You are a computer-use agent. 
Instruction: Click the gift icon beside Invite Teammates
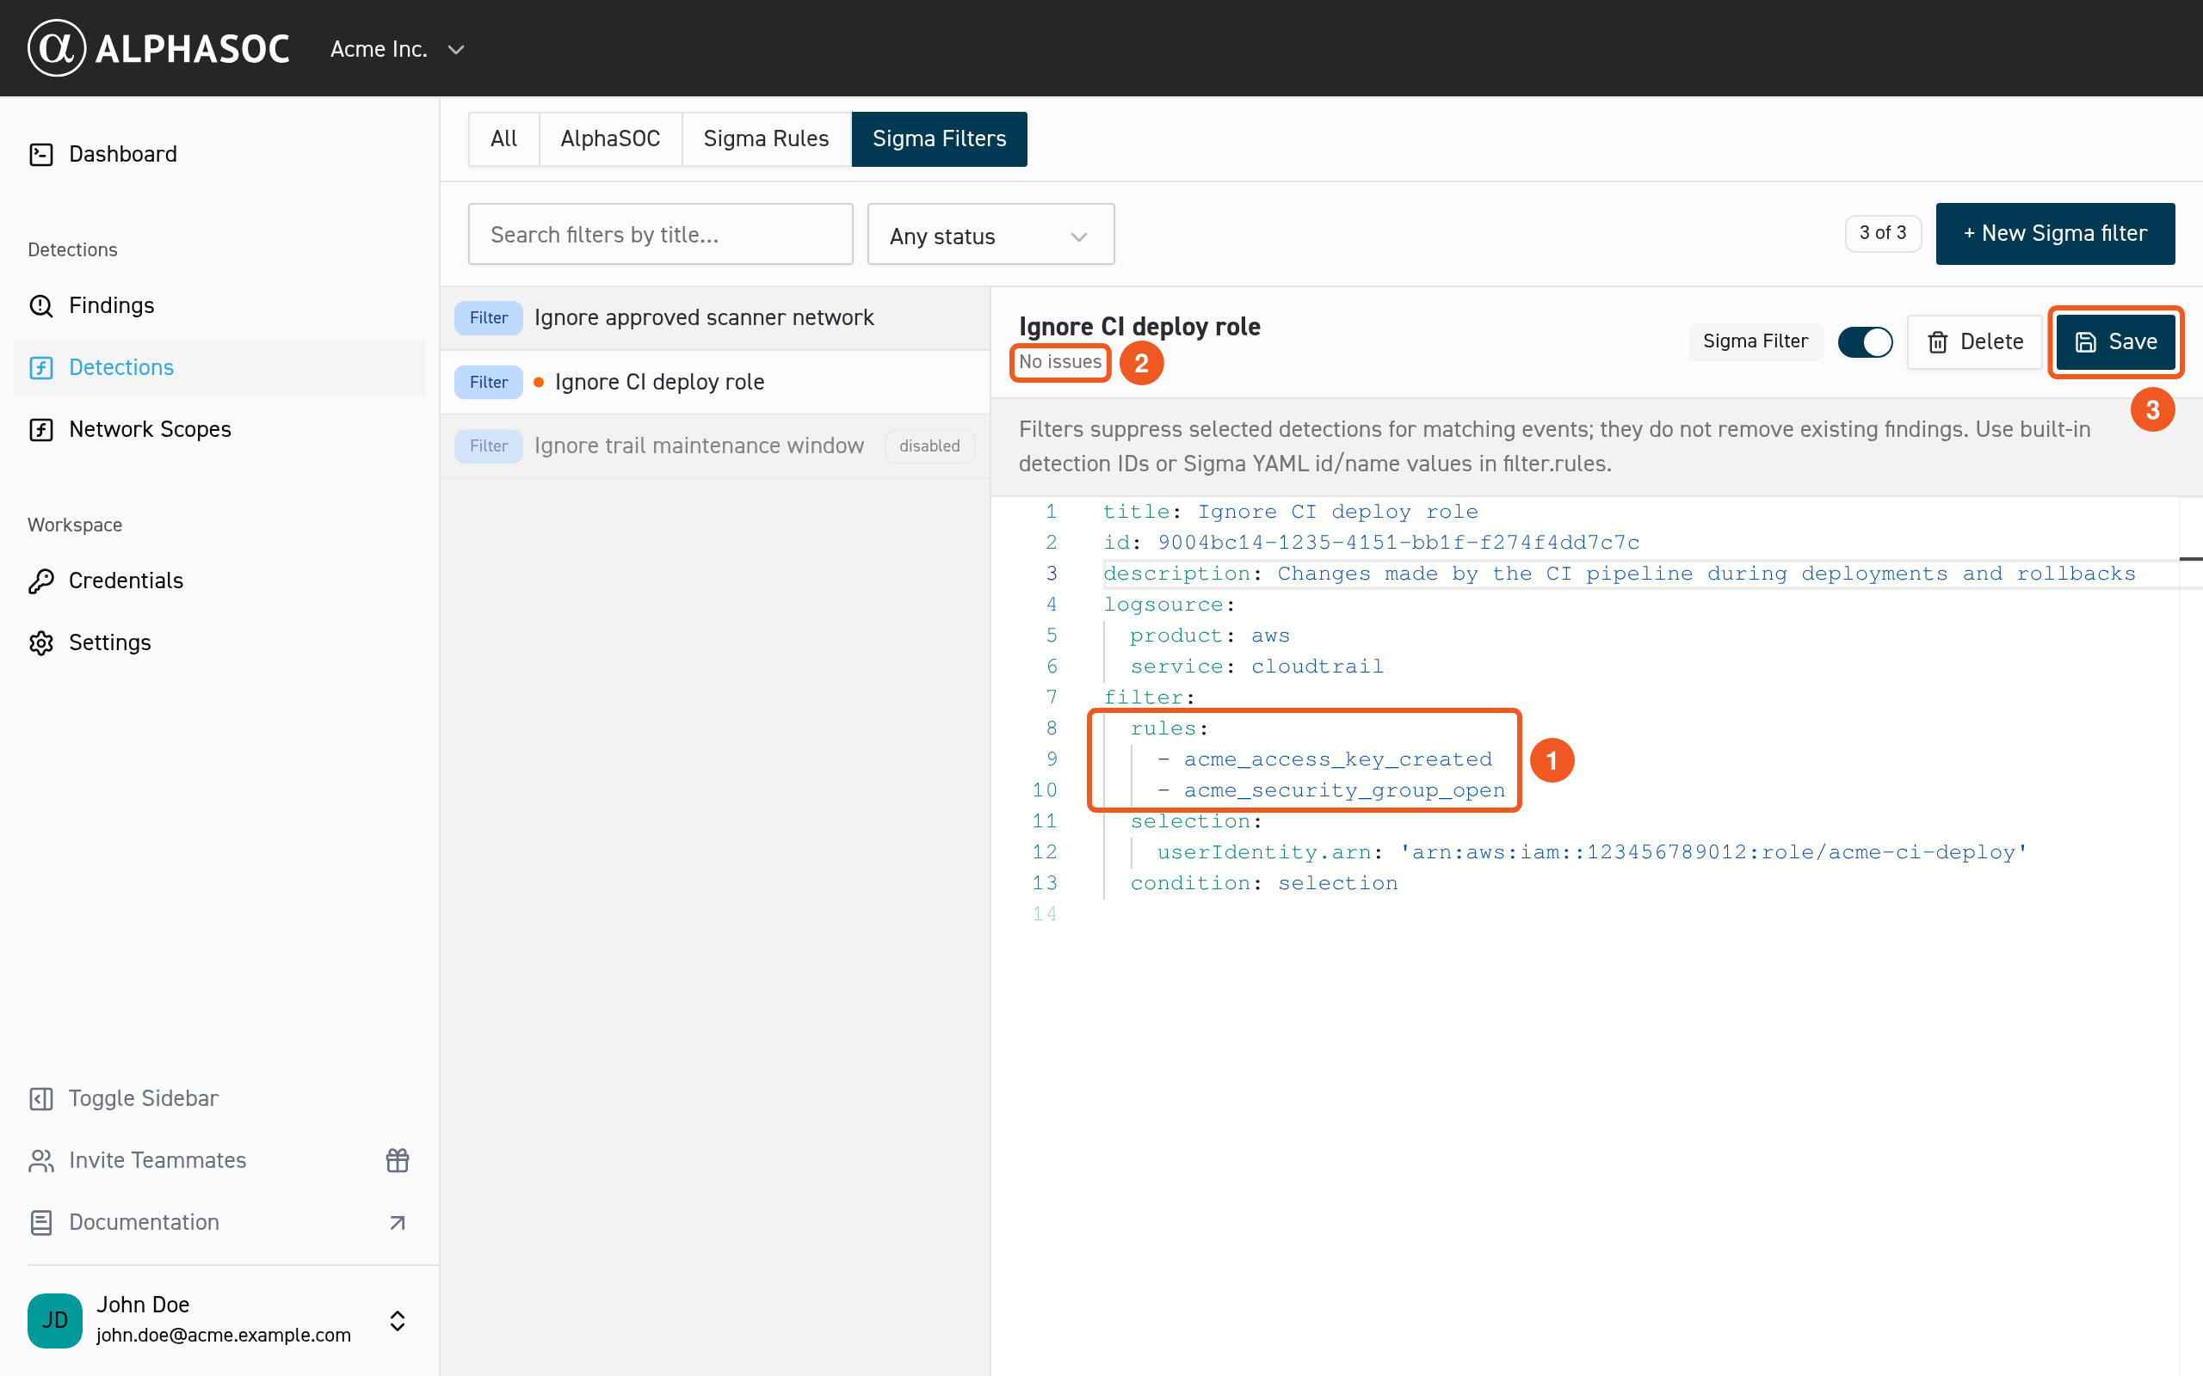coord(398,1160)
